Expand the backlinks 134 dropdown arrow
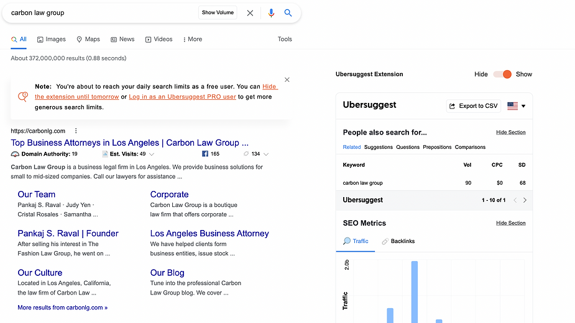Image resolution: width=575 pixels, height=323 pixels. coord(266,154)
